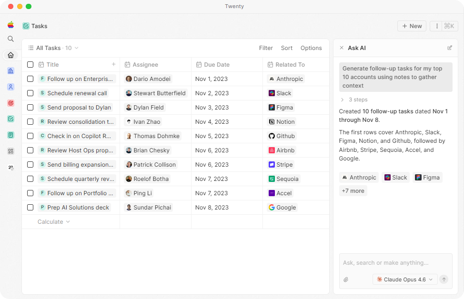464x299 pixels.
Task: Start a new AI chat with edit icon
Action: click(x=450, y=48)
